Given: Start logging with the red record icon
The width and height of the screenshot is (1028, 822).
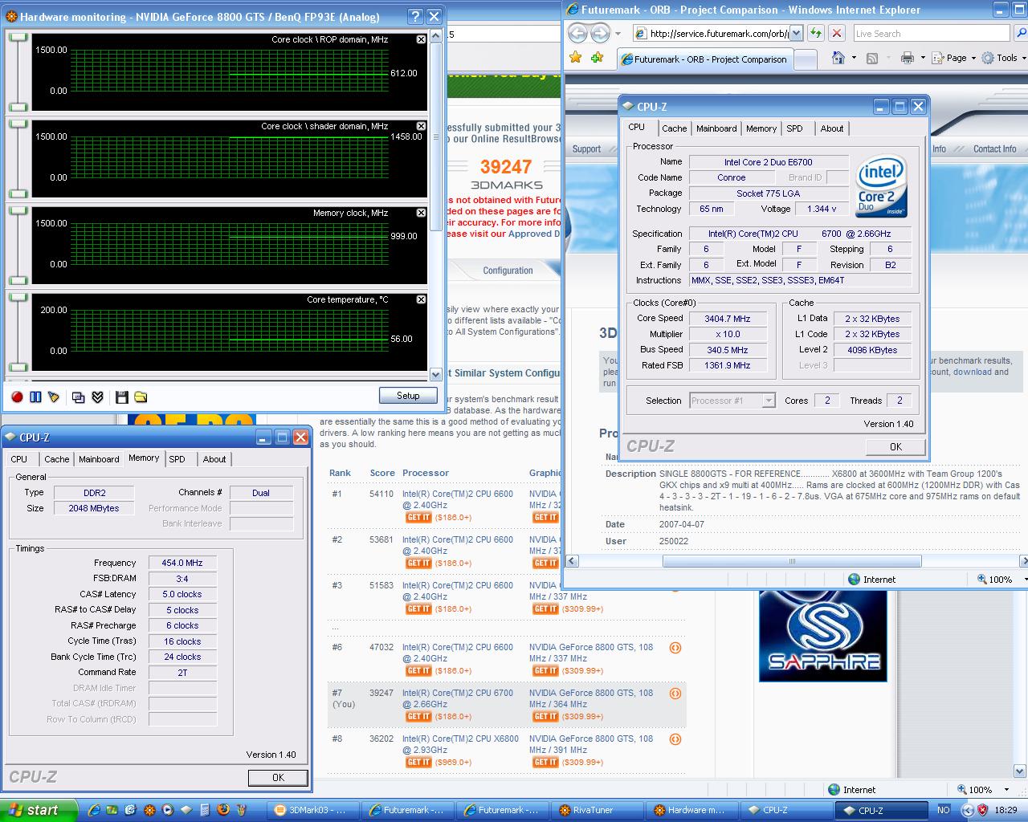Looking at the screenshot, I should 17,397.
